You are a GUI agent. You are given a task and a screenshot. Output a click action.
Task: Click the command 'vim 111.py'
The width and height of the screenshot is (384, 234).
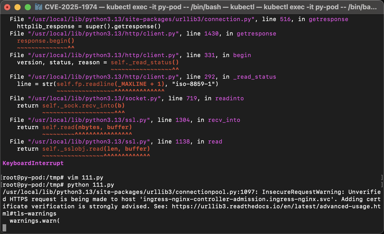pyautogui.click(x=85, y=177)
